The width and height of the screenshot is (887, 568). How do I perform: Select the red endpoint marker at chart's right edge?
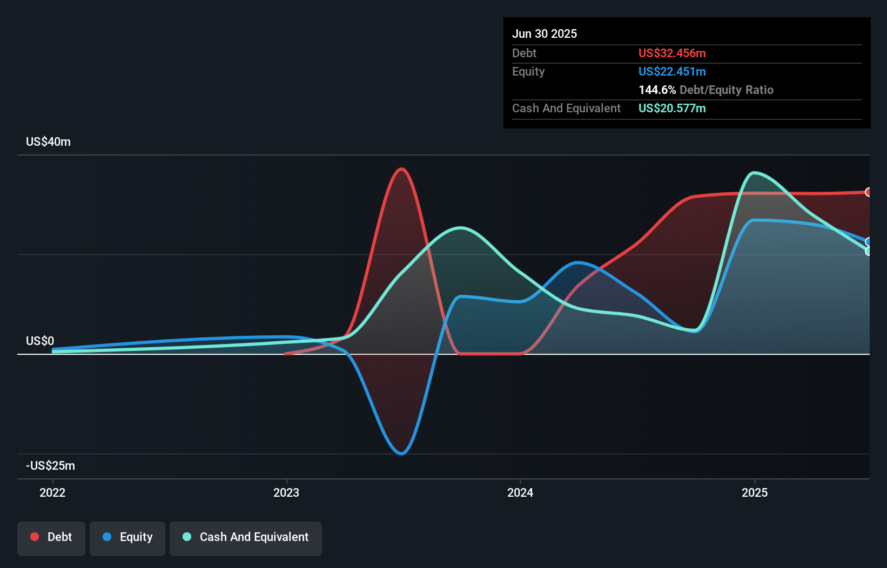point(868,192)
